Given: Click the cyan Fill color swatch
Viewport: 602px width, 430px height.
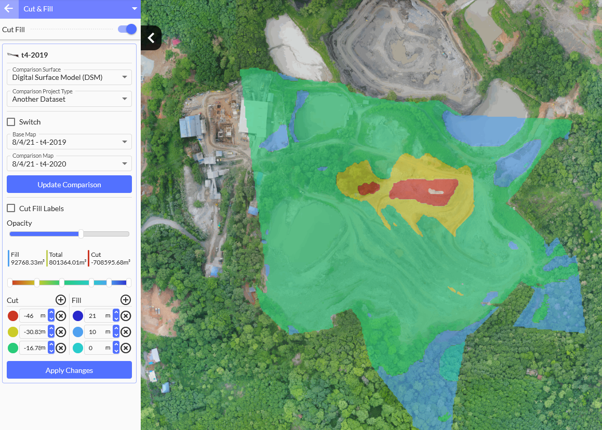Looking at the screenshot, I should tap(78, 348).
